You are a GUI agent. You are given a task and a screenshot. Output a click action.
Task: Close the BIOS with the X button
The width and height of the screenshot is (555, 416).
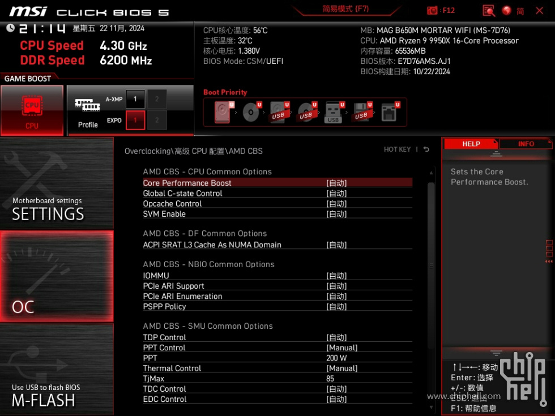[539, 11]
